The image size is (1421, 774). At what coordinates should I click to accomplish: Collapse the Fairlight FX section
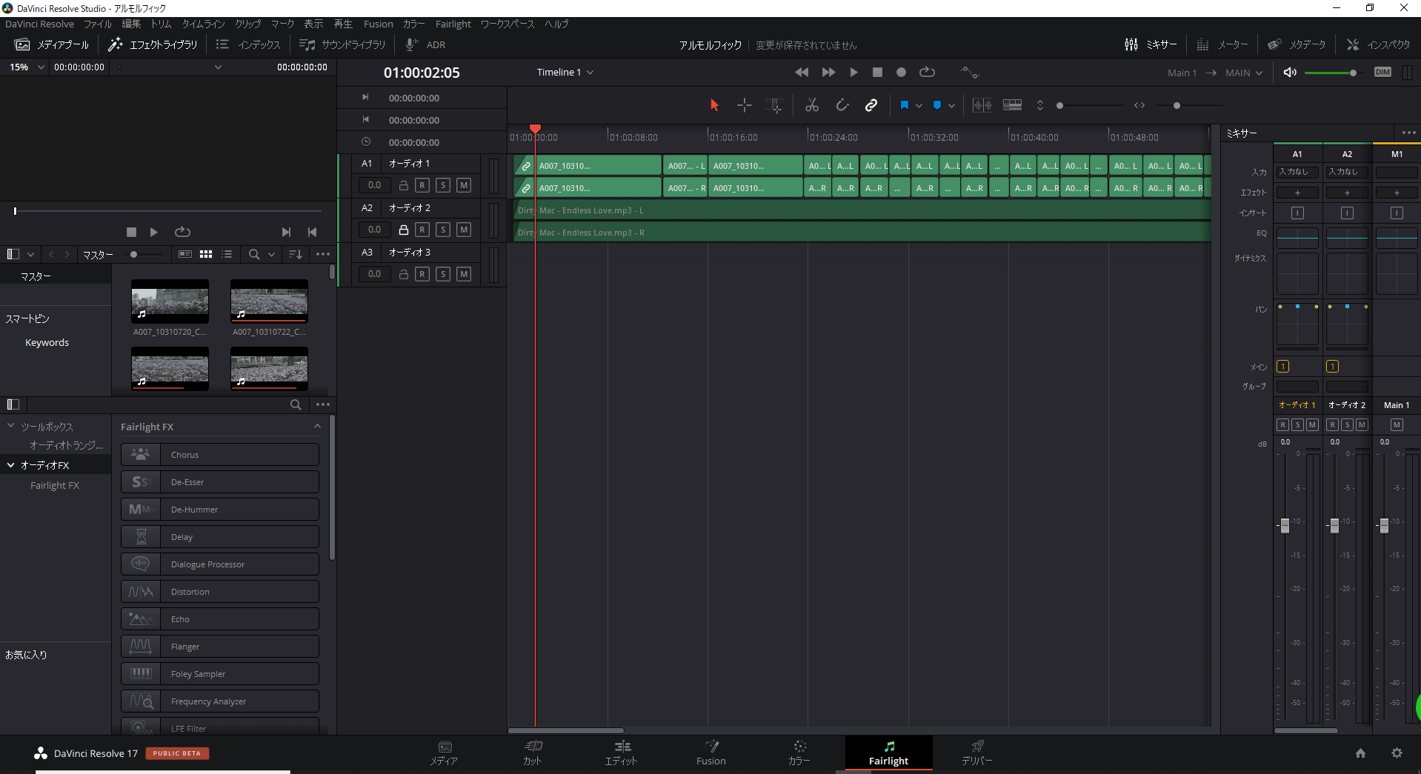tap(317, 427)
